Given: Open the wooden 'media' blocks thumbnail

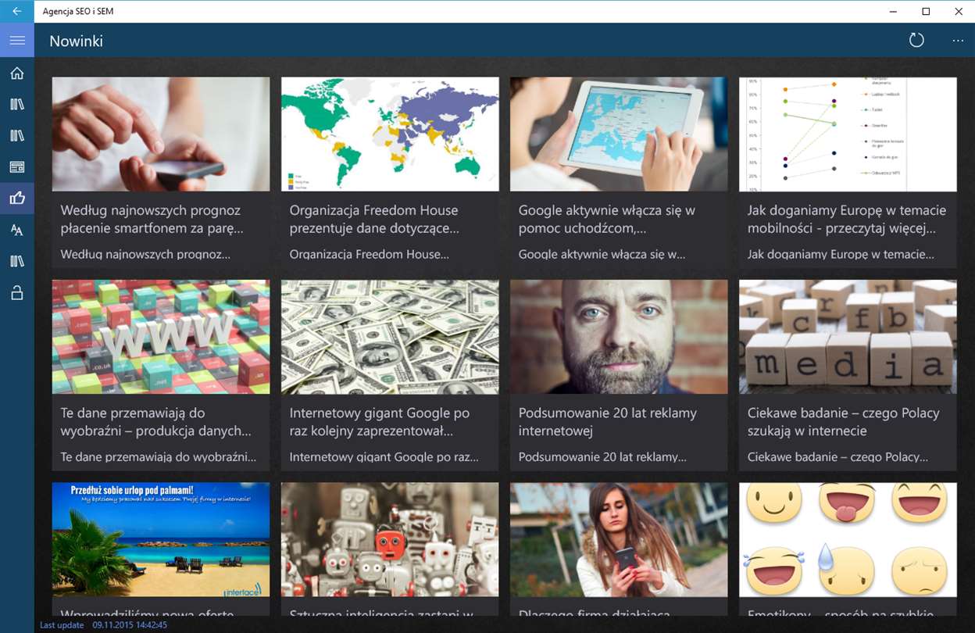Looking at the screenshot, I should point(848,337).
